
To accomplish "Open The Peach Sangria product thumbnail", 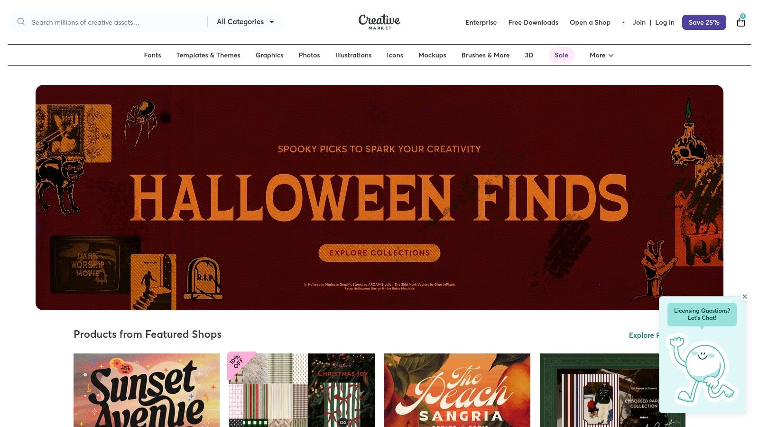I will coord(457,390).
